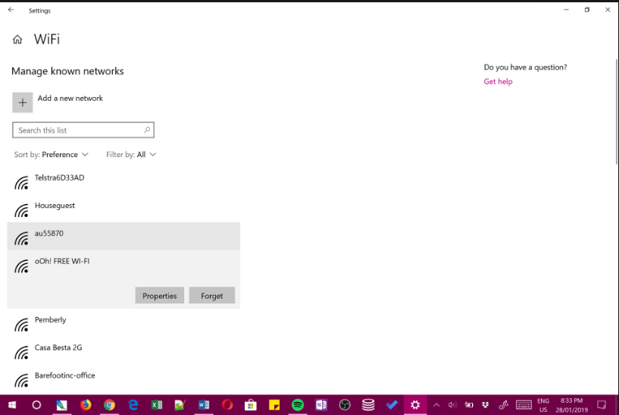Open the Windows Start menu
The height and width of the screenshot is (415, 619).
pyautogui.click(x=12, y=404)
